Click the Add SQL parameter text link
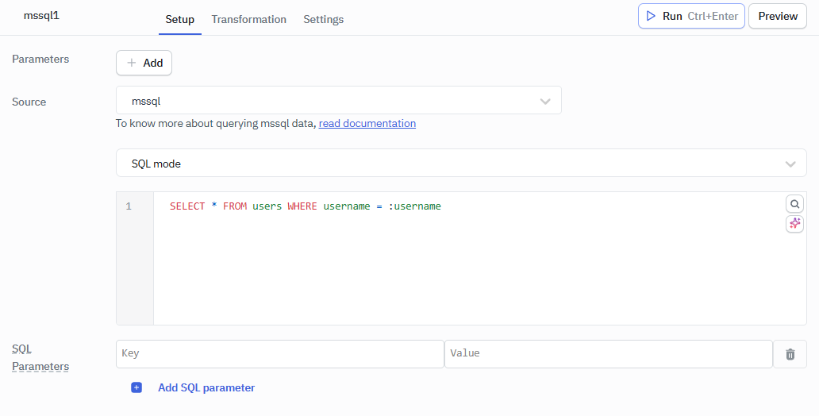This screenshot has width=819, height=416. click(206, 387)
